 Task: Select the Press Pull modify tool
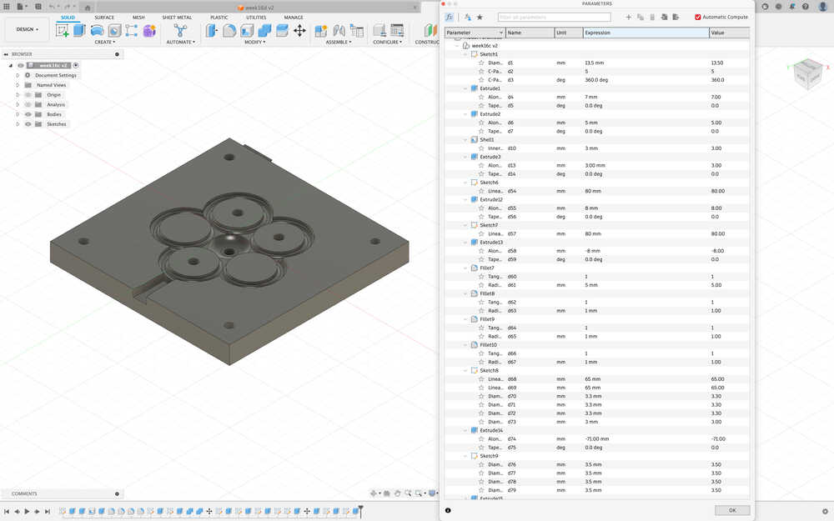pyautogui.click(x=212, y=30)
